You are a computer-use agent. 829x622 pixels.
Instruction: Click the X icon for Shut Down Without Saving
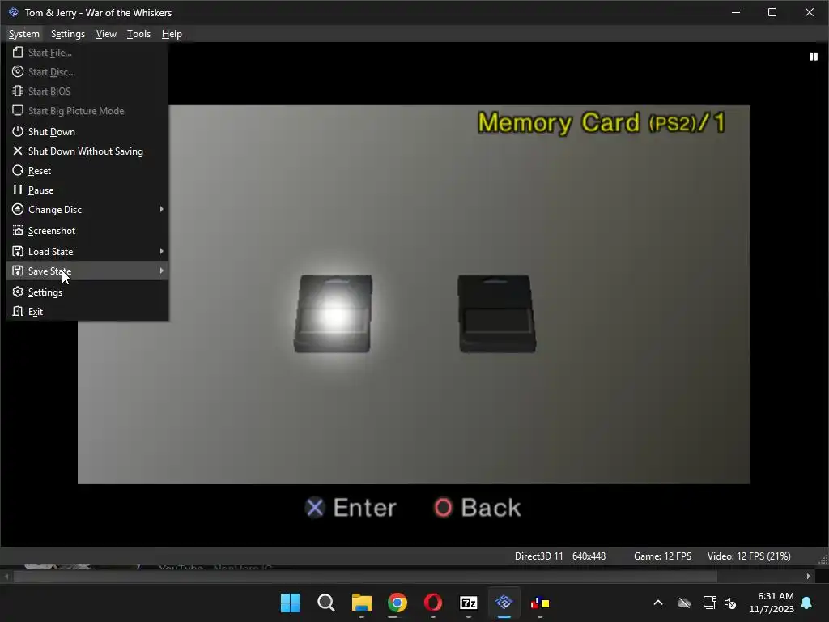[18, 151]
